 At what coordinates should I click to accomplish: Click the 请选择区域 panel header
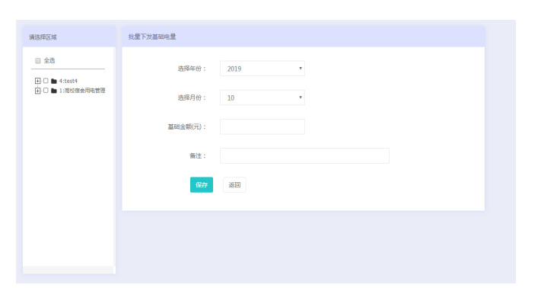[x=69, y=37]
